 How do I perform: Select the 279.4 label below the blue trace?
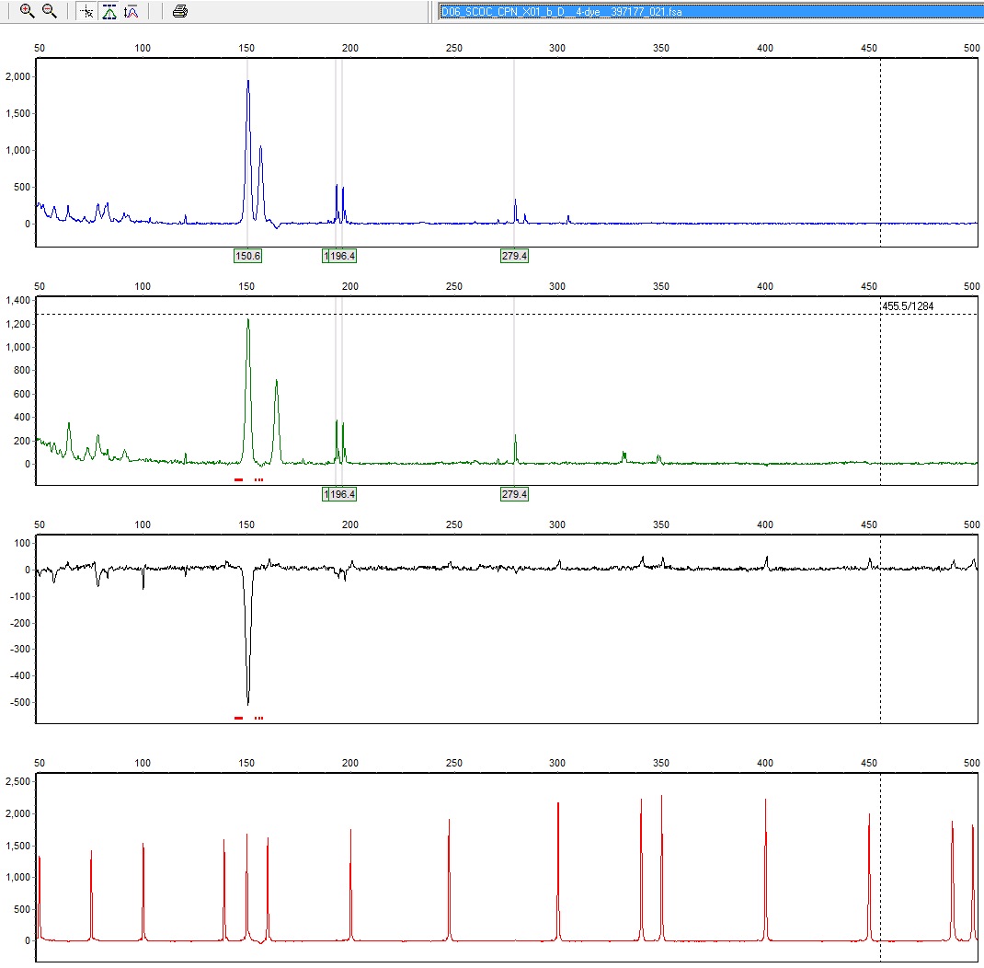coord(514,256)
